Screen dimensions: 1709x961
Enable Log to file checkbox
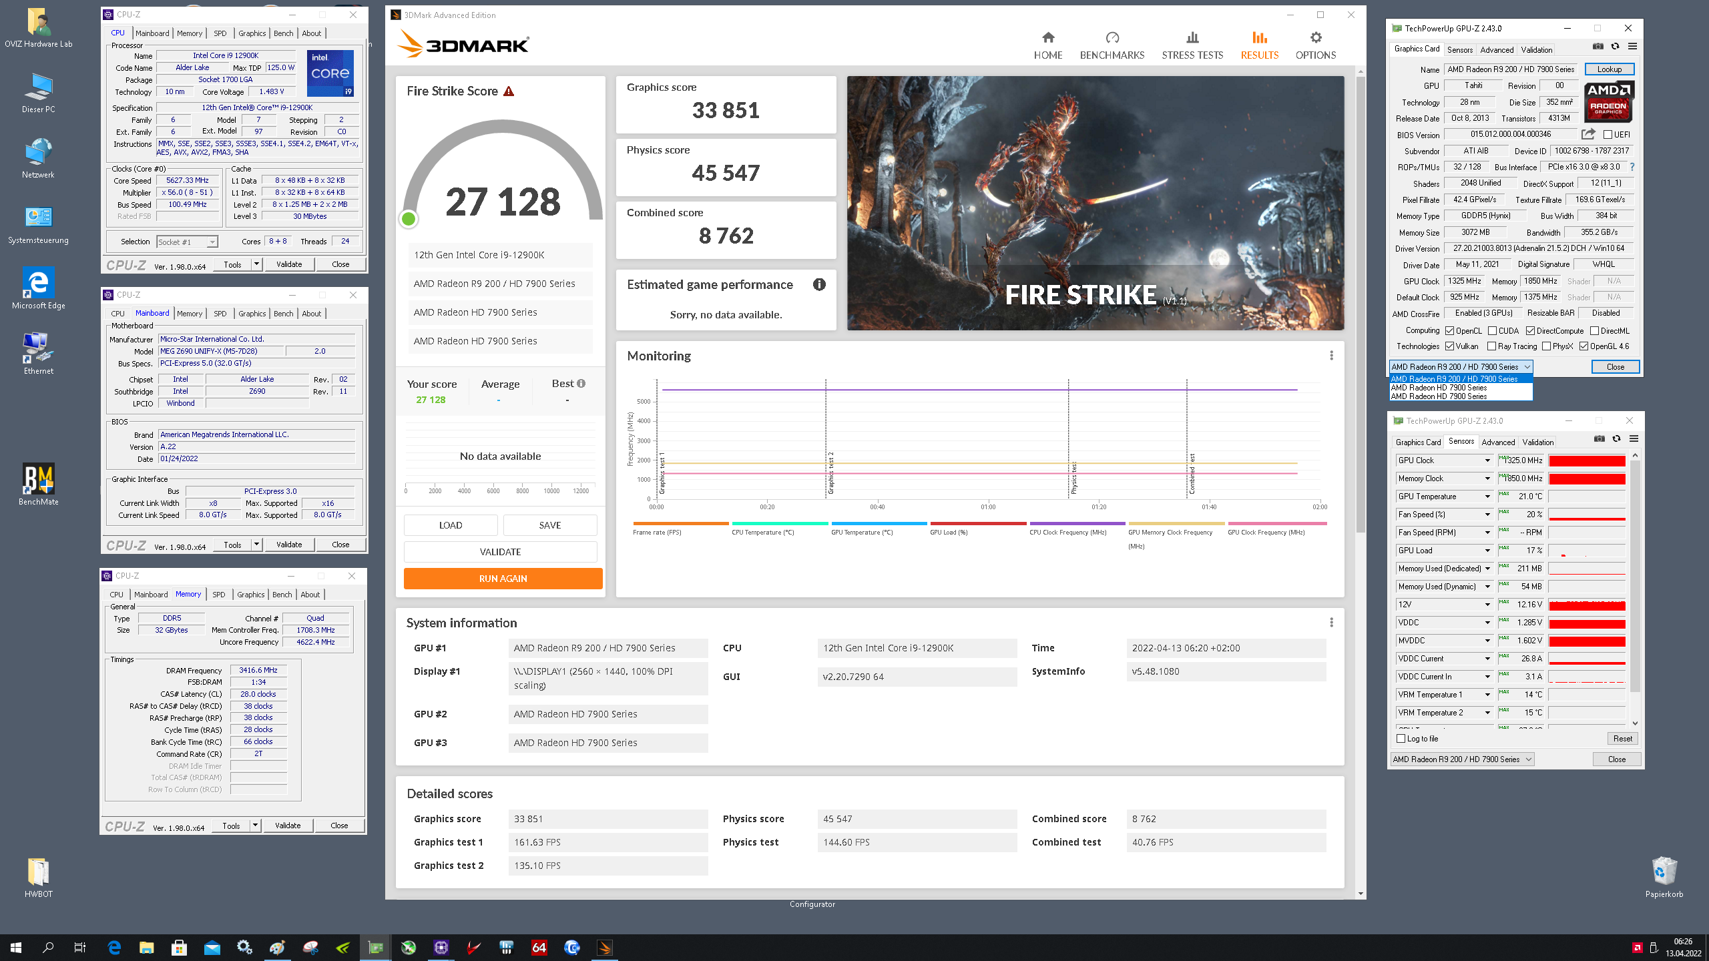click(x=1401, y=739)
